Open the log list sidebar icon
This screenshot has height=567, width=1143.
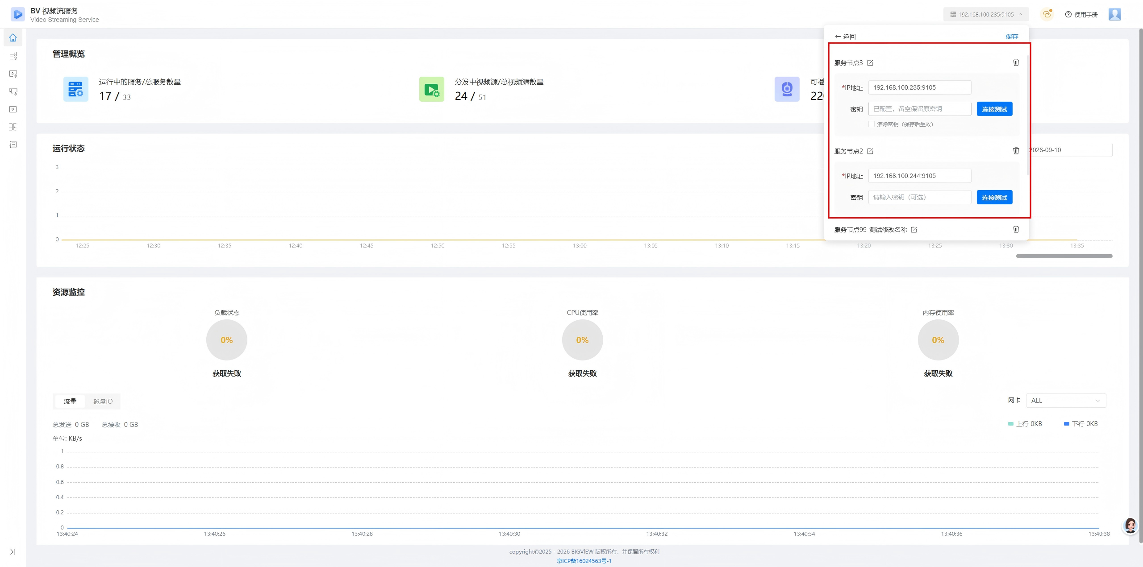[x=13, y=145]
